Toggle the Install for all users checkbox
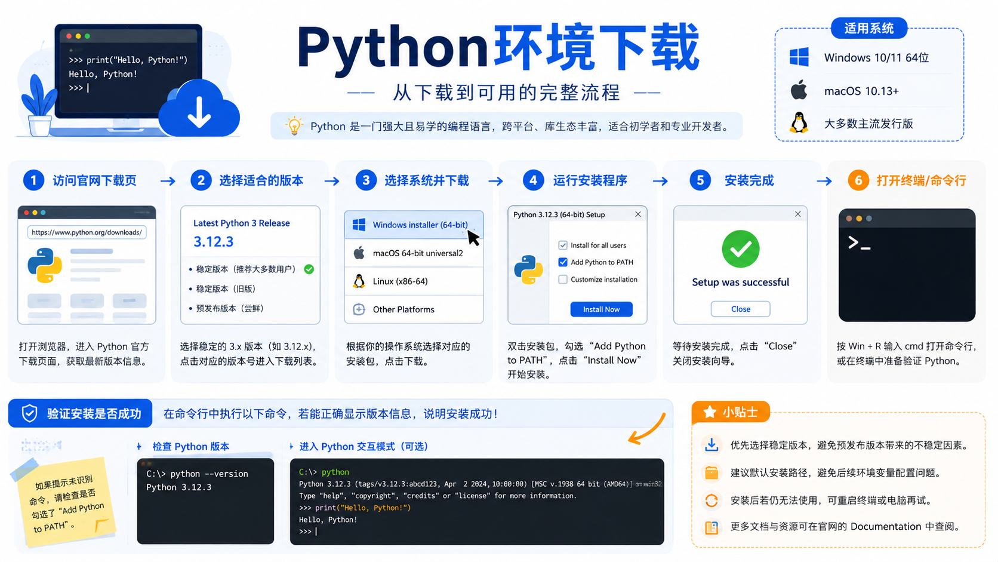 (x=563, y=245)
